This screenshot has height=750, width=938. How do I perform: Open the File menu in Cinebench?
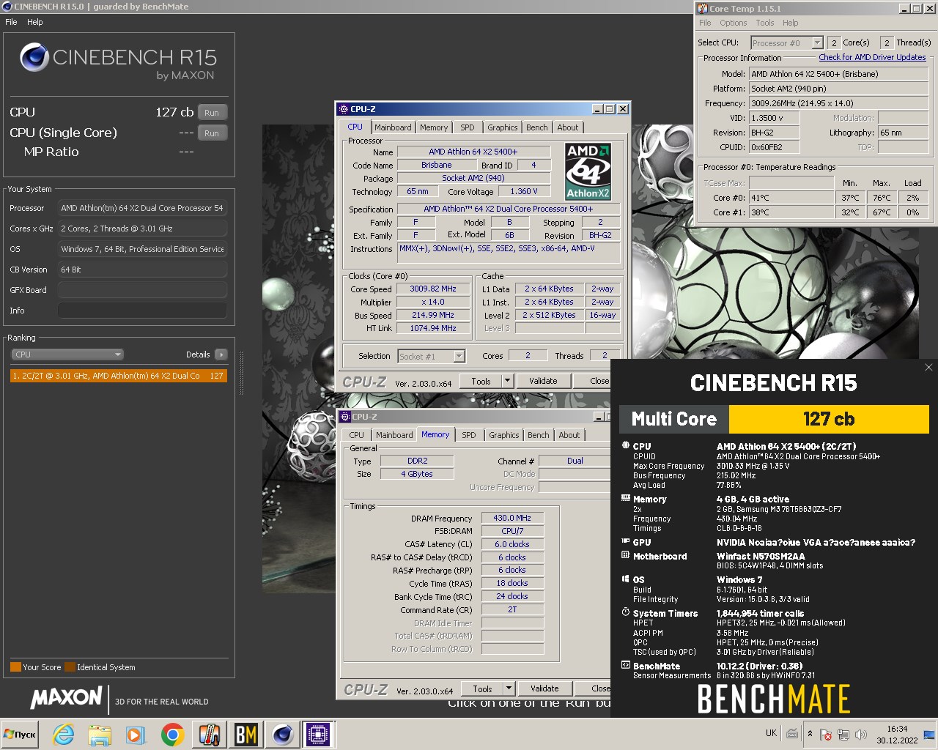pos(11,22)
